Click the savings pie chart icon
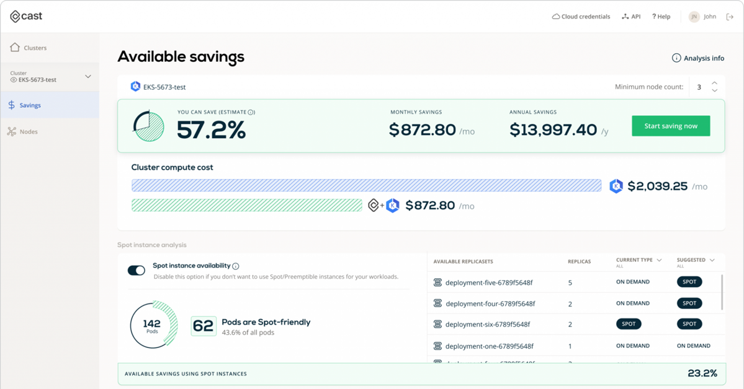Image resolution: width=744 pixels, height=389 pixels. [148, 126]
